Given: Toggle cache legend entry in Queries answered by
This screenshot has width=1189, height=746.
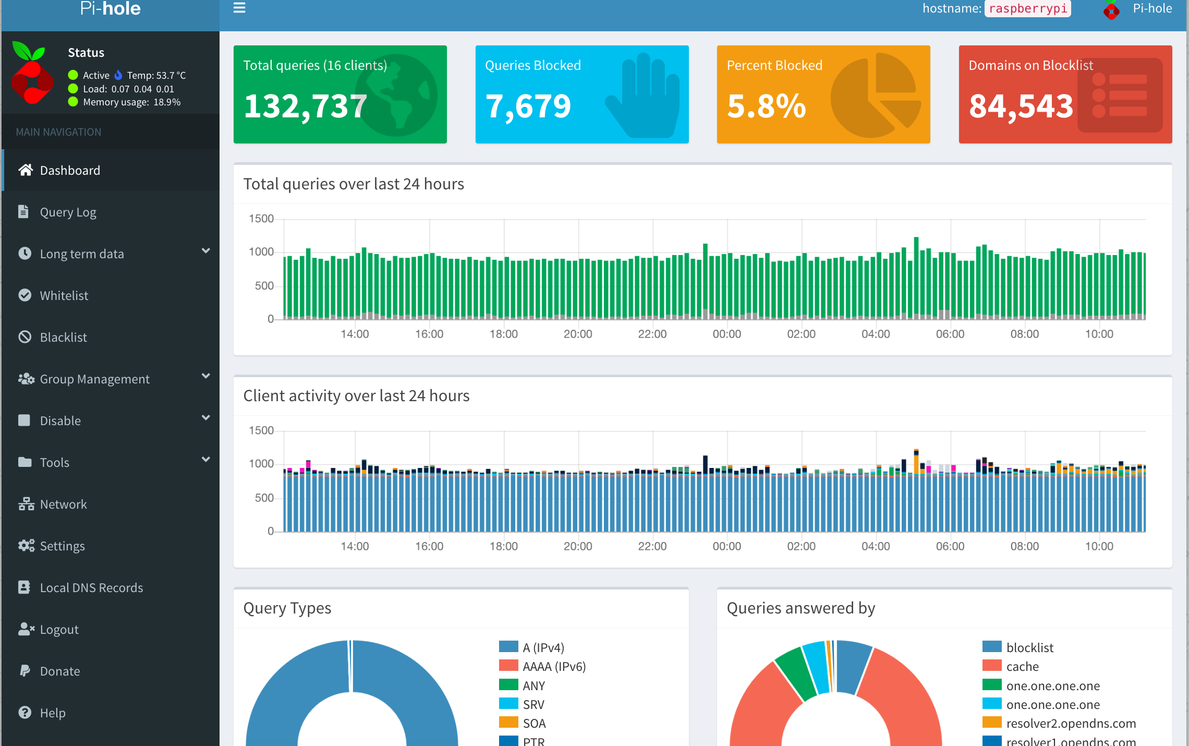Looking at the screenshot, I should pyautogui.click(x=1011, y=666).
